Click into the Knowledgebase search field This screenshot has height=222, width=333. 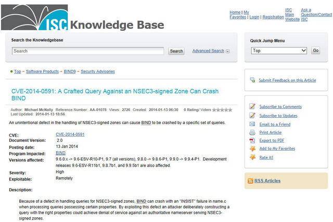click(88, 51)
